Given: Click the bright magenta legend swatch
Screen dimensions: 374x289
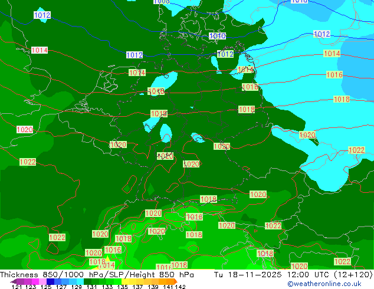Looking at the screenshot, I should (x=35, y=281).
